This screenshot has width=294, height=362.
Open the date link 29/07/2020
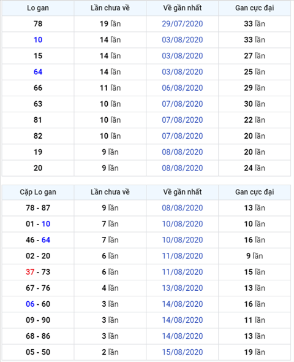click(183, 24)
